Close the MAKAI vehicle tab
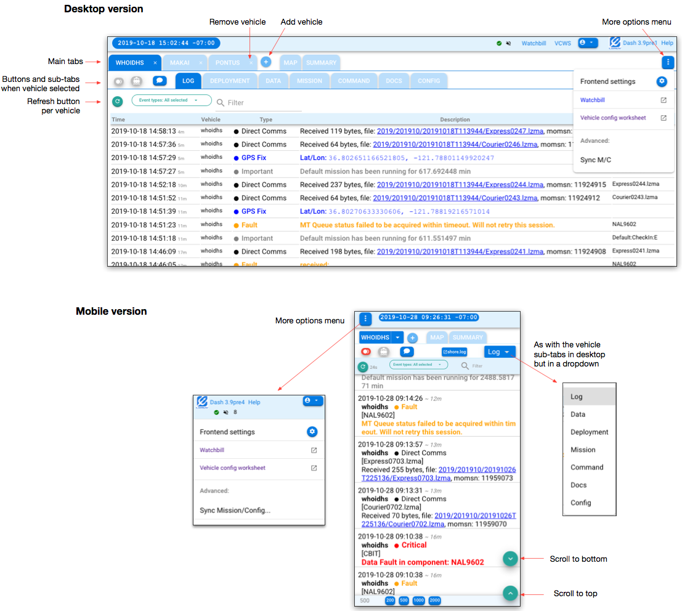 [x=201, y=63]
